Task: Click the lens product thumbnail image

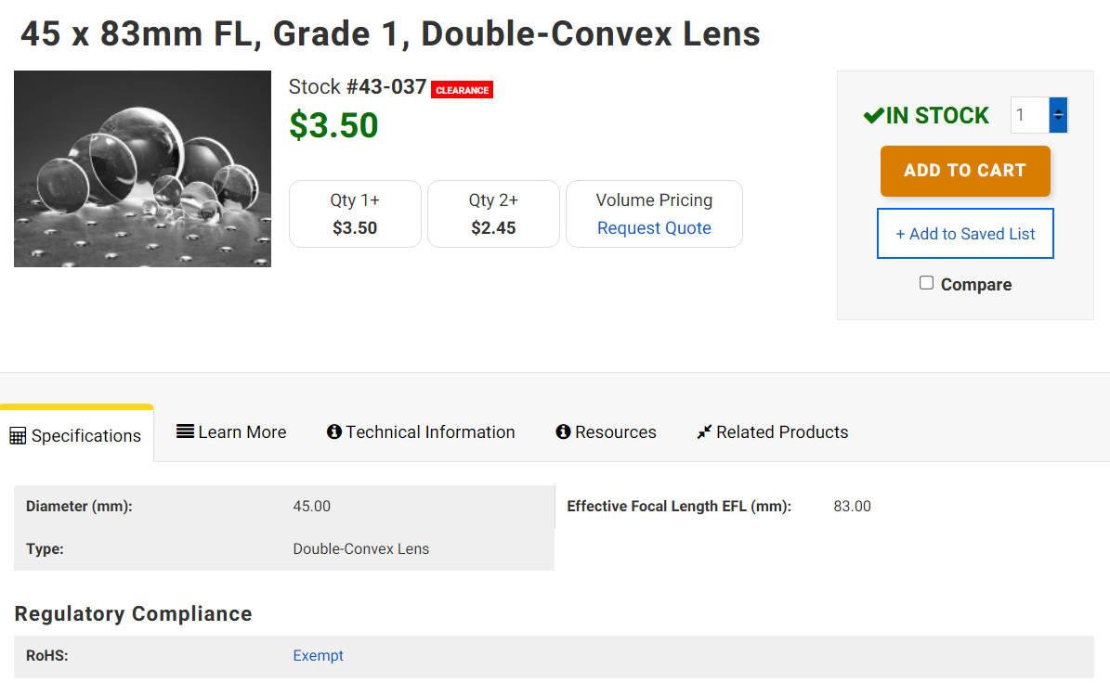Action: [142, 169]
